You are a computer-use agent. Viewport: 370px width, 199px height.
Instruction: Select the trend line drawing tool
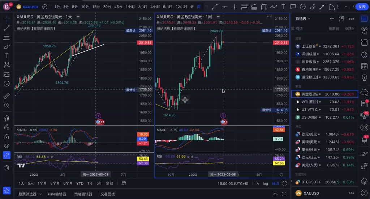(x=7, y=28)
